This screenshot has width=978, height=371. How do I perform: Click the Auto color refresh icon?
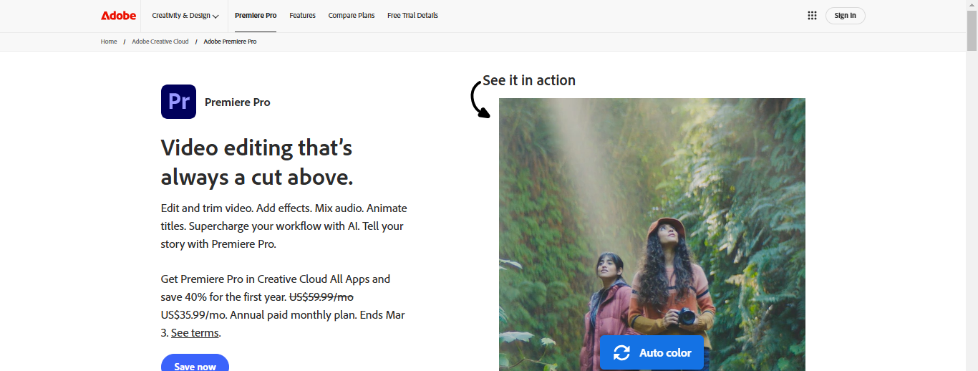(x=621, y=352)
